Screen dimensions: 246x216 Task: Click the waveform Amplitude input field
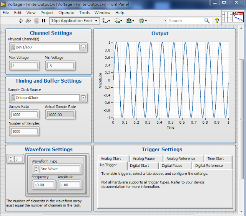point(70,185)
